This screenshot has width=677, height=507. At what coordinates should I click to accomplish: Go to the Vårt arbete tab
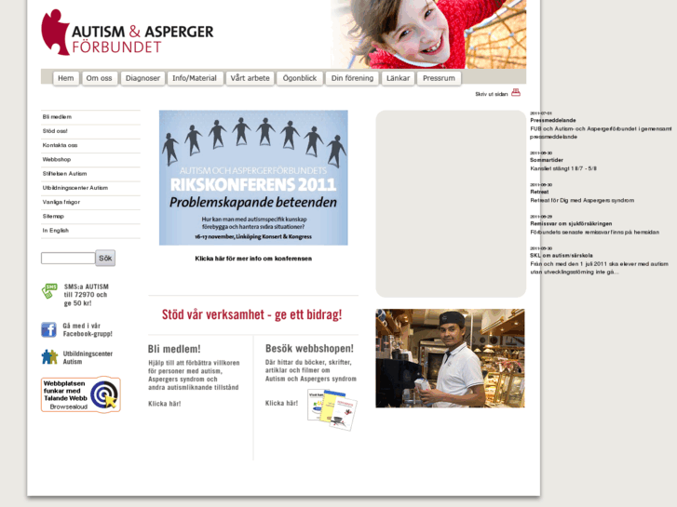click(x=250, y=78)
